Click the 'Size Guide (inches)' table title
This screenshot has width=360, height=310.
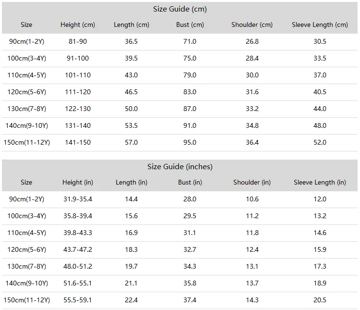coord(180,166)
